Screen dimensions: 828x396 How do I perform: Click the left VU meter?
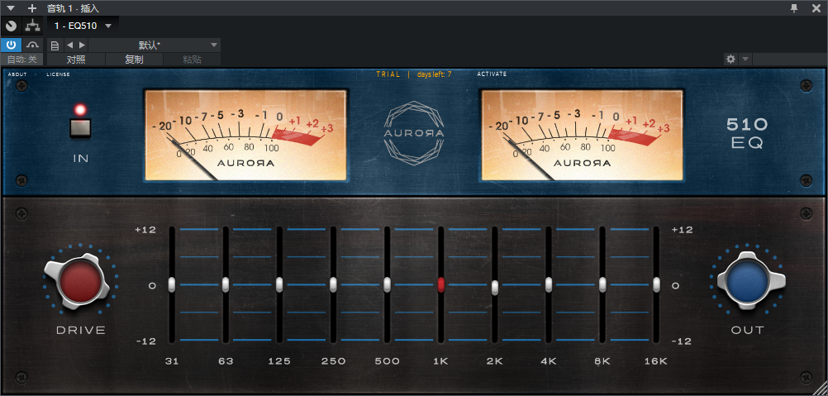coord(245,135)
